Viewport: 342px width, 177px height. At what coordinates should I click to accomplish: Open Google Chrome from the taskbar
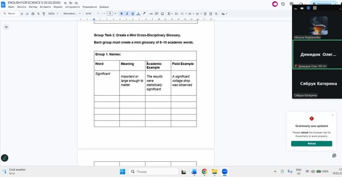[x=204, y=171]
